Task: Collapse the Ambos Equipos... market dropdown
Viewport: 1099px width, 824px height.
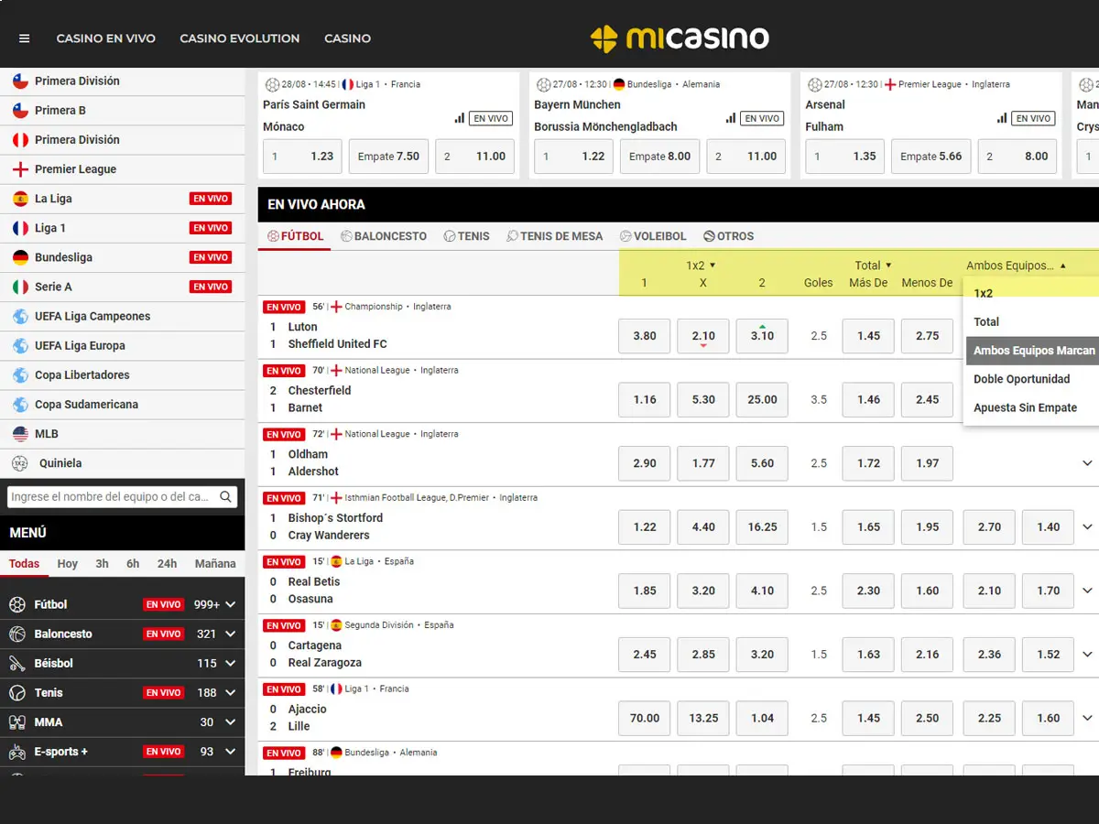Action: [1017, 266]
